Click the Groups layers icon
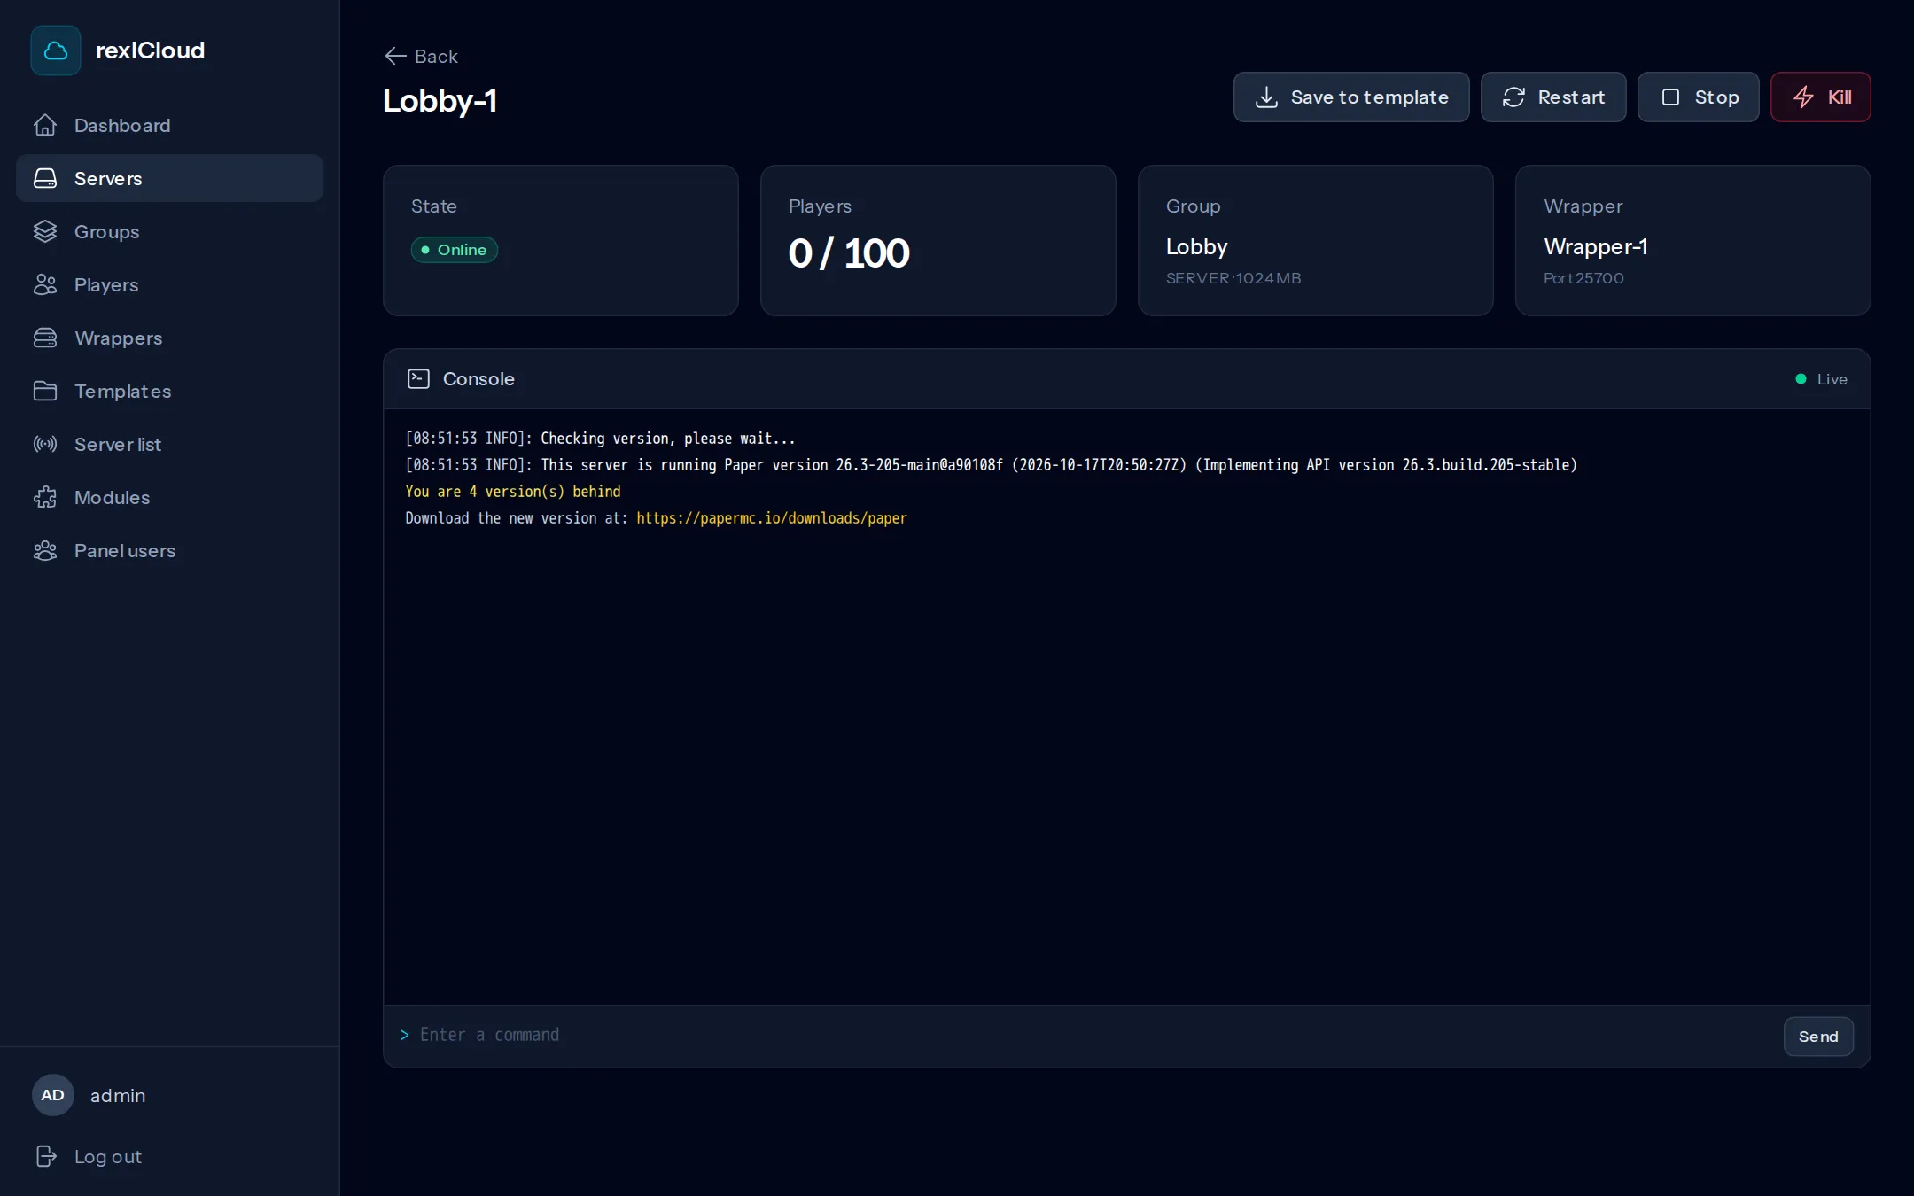Image resolution: width=1914 pixels, height=1196 pixels. 45,232
